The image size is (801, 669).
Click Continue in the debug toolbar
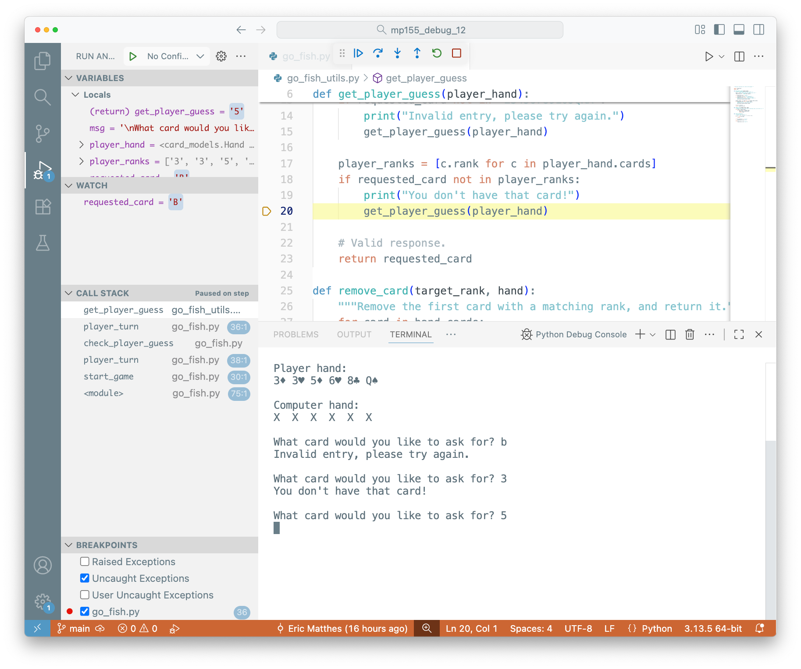(x=358, y=53)
